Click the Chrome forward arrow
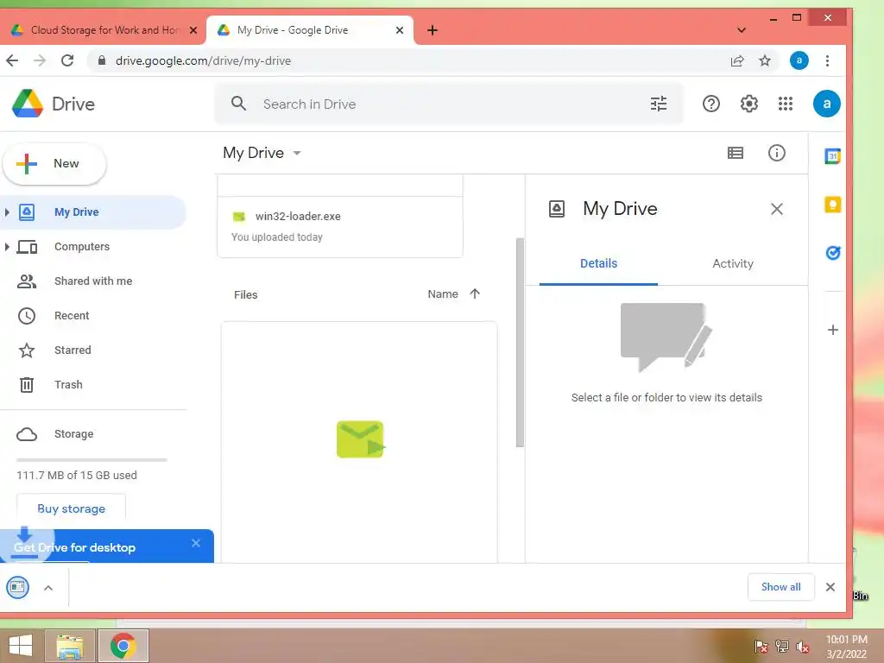The width and height of the screenshot is (884, 663). pos(40,60)
